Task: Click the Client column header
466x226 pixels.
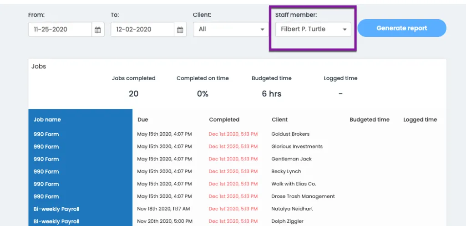Action: point(280,119)
